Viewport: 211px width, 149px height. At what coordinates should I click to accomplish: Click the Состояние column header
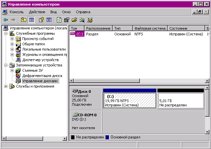pyautogui.click(x=186, y=28)
